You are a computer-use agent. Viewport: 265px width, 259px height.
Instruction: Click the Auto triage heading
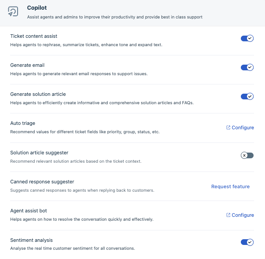click(22, 124)
